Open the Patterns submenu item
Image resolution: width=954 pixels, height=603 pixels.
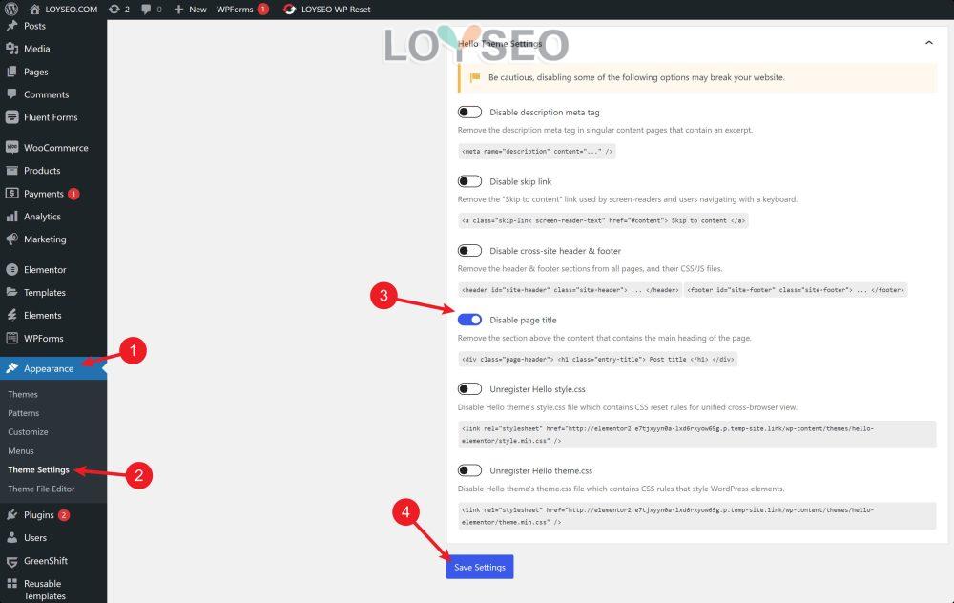pyautogui.click(x=24, y=413)
